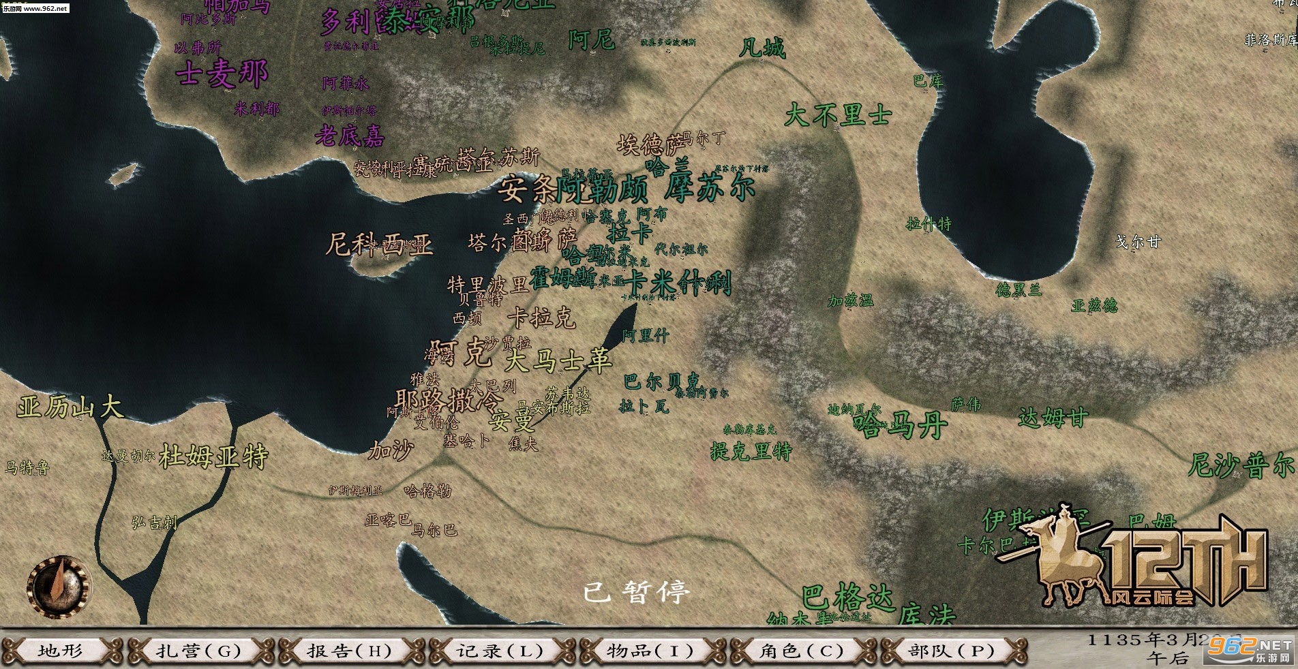The image size is (1298, 669).
Task: Travel to 亚历山大 on the map
Action: click(70, 407)
